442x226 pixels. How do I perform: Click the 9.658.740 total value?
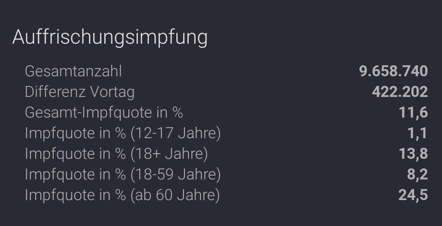tap(393, 71)
